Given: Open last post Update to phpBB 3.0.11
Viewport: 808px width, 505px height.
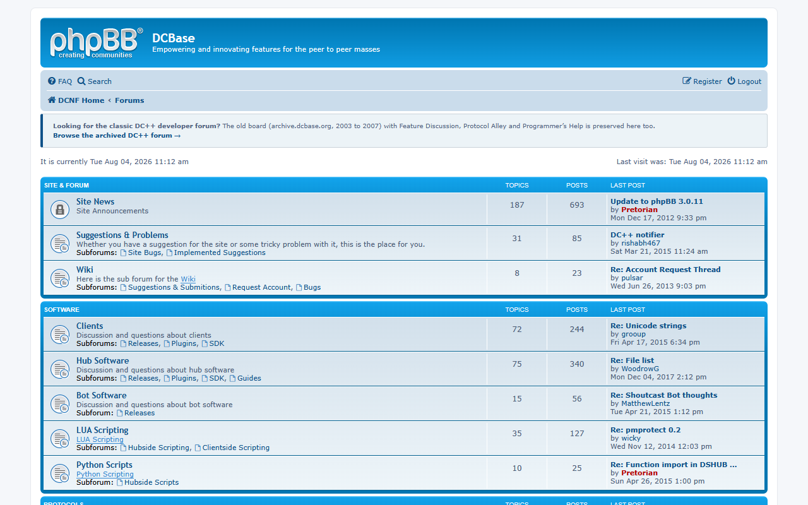Looking at the screenshot, I should [x=656, y=201].
